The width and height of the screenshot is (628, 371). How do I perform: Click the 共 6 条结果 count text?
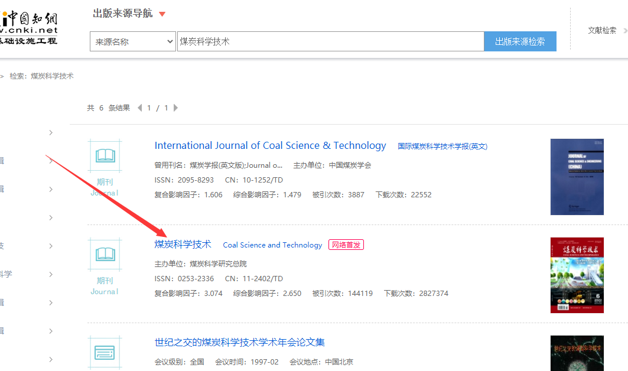tap(109, 108)
